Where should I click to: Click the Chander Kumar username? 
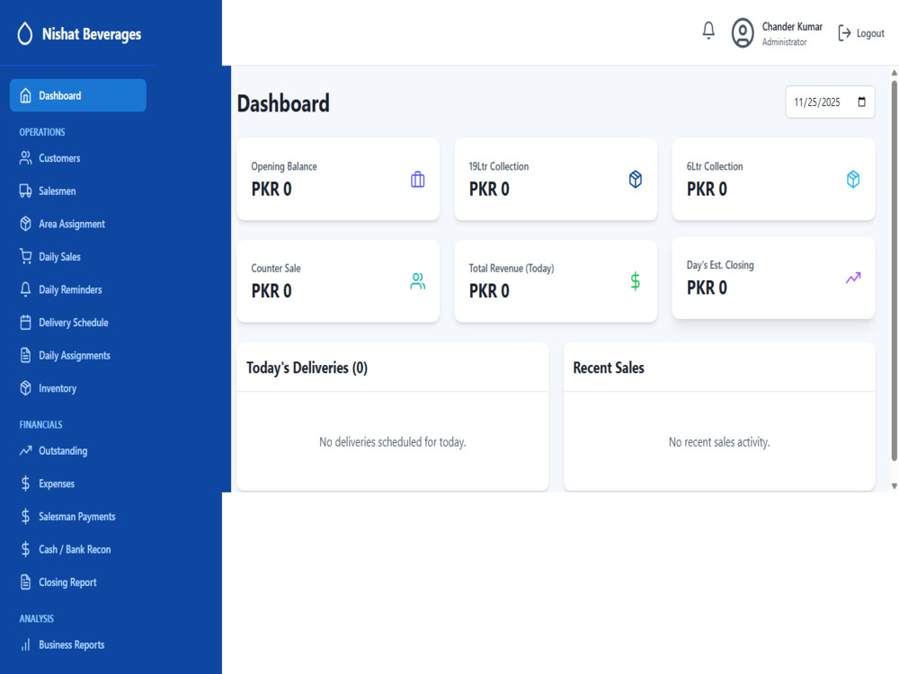pyautogui.click(x=792, y=26)
